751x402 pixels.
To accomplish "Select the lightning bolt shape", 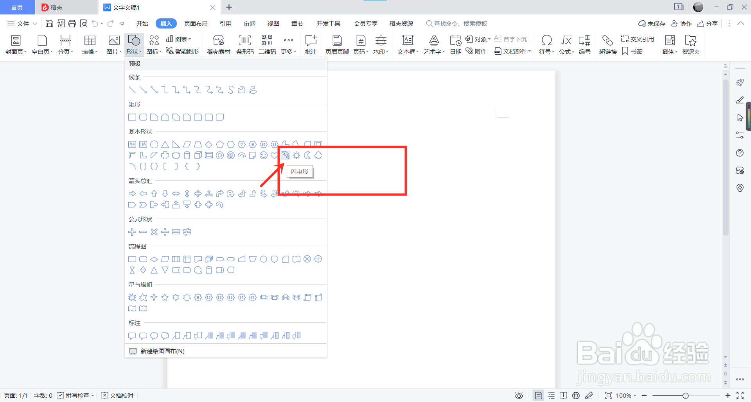I will pyautogui.click(x=286, y=155).
